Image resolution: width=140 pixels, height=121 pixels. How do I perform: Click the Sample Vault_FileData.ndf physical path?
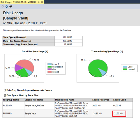pyautogui.click(x=72, y=106)
